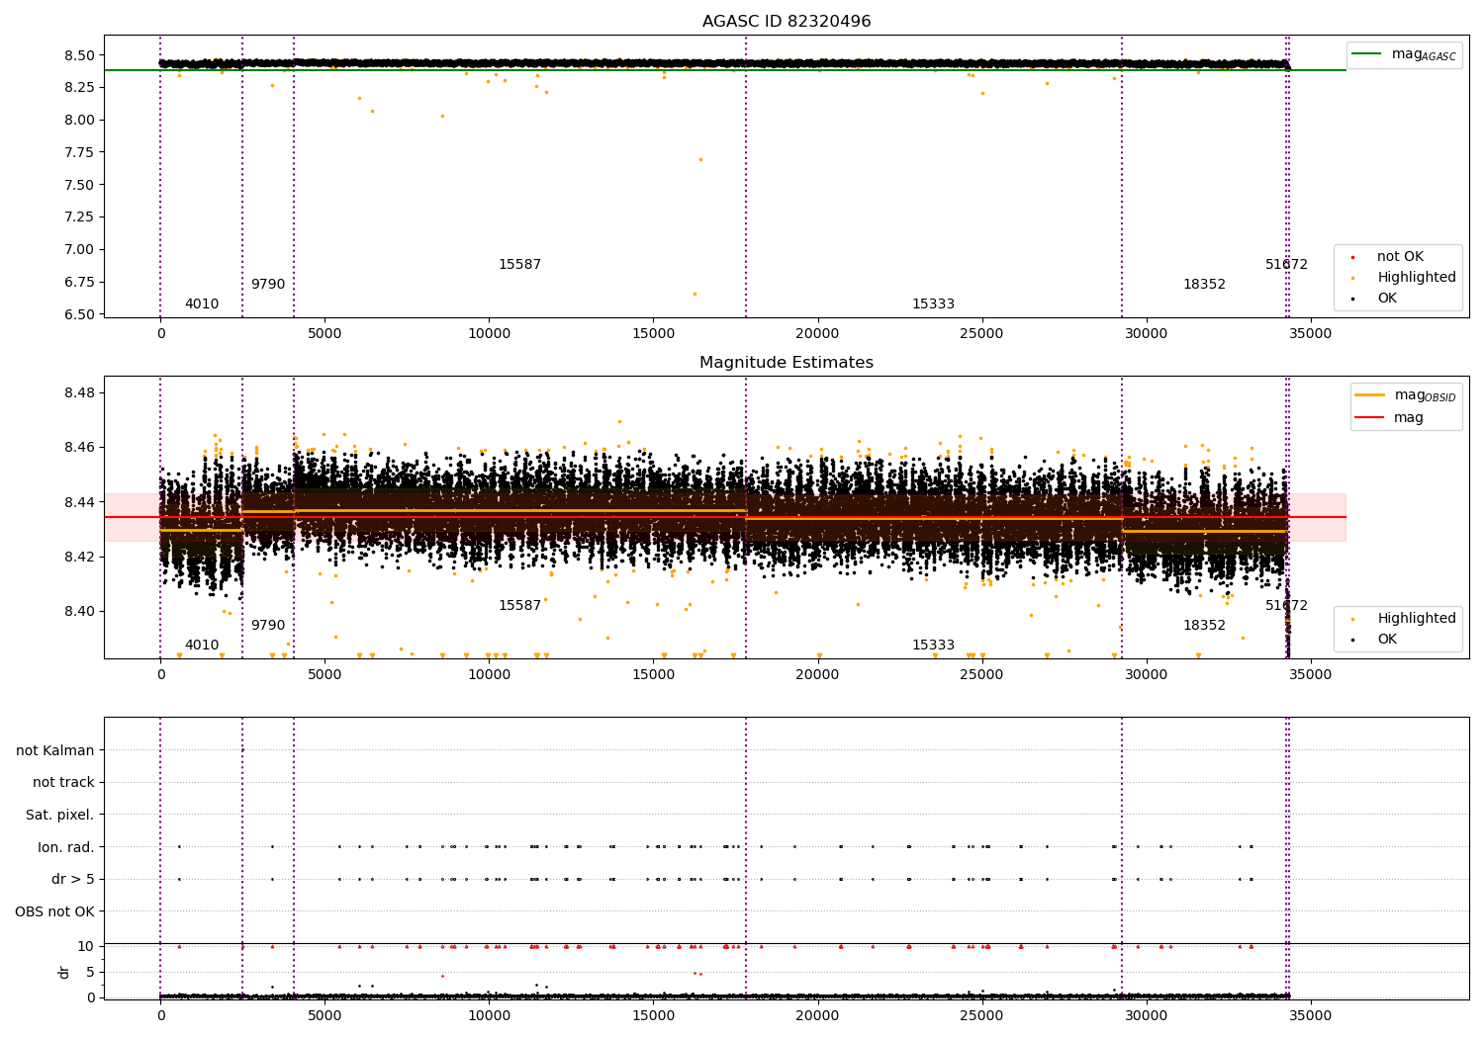
Task: Select 'Highlighted' legend entry in top plot
Action: pos(1417,278)
